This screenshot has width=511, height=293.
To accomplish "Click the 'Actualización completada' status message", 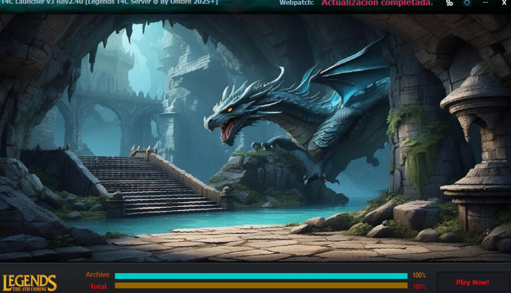I will [377, 3].
